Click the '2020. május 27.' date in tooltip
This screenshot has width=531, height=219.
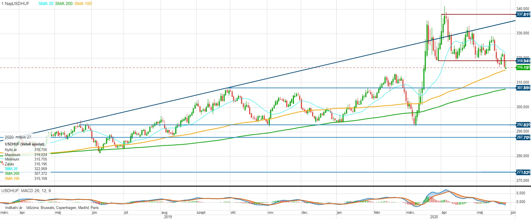tap(18, 137)
